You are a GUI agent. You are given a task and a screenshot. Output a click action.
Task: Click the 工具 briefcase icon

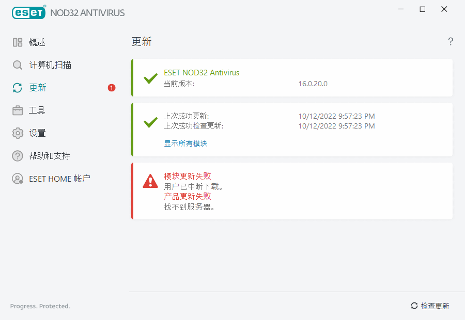(18, 110)
